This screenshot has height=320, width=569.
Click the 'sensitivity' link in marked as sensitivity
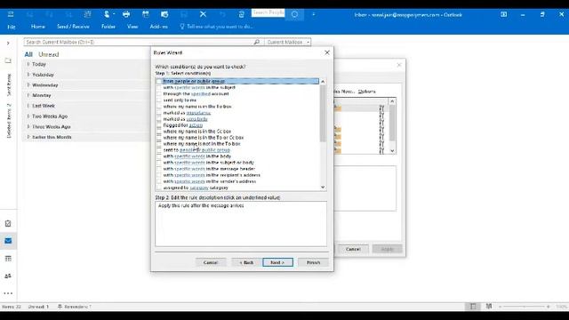point(196,119)
